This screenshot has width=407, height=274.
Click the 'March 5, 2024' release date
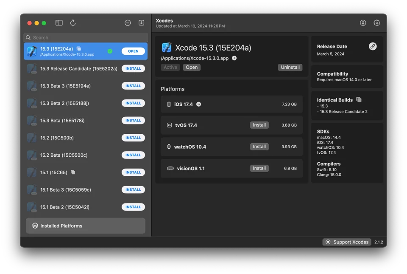coord(330,54)
